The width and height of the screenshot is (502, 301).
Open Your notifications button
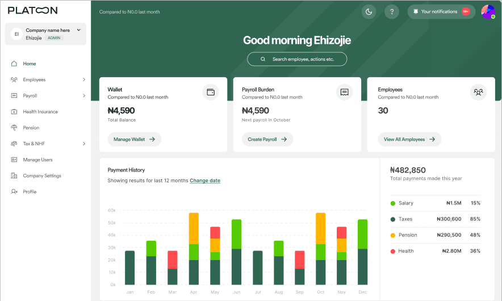pyautogui.click(x=441, y=11)
